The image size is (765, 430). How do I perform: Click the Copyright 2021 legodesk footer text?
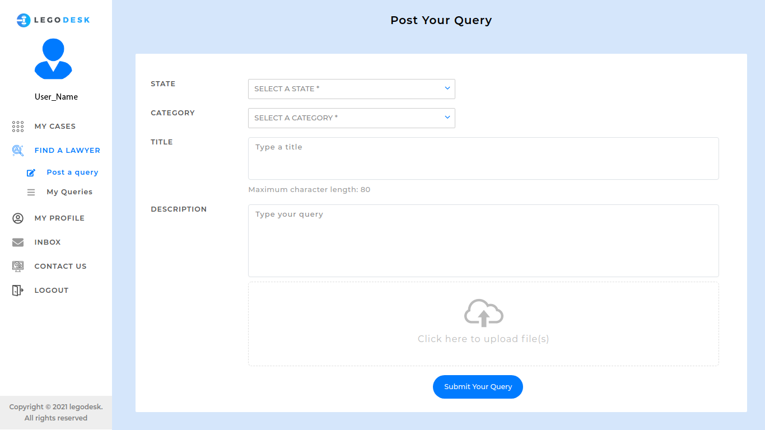coord(56,413)
